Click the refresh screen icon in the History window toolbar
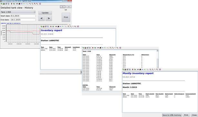Image resolution: width=198 pixels, height=117 pixels. point(14,4)
